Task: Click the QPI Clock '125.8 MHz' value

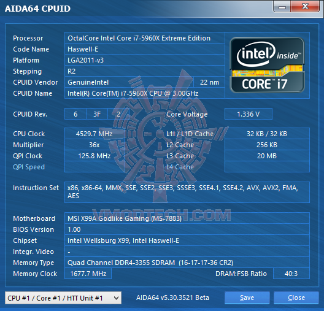Action: pyautogui.click(x=94, y=156)
